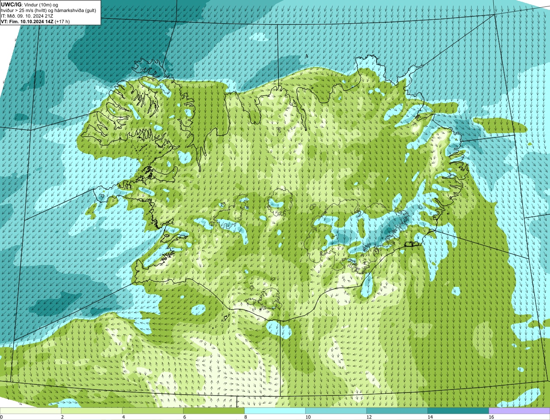
Task: Click the legend scale label '8'
Action: [245, 417]
